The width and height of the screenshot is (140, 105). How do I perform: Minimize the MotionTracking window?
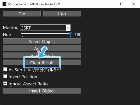click(110, 4)
